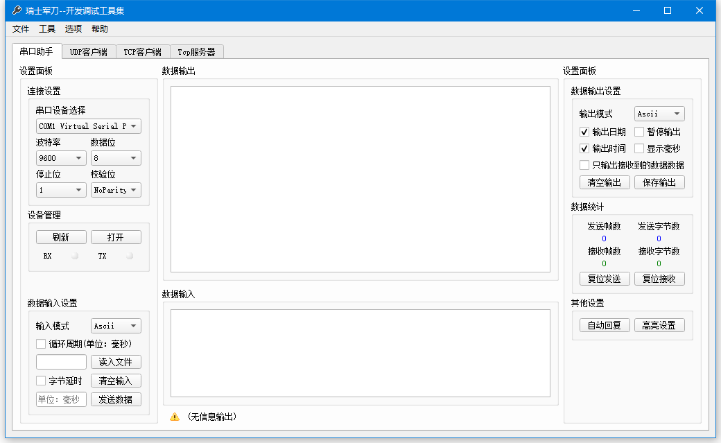Open the NoParity 校验位 dropdown

point(115,189)
